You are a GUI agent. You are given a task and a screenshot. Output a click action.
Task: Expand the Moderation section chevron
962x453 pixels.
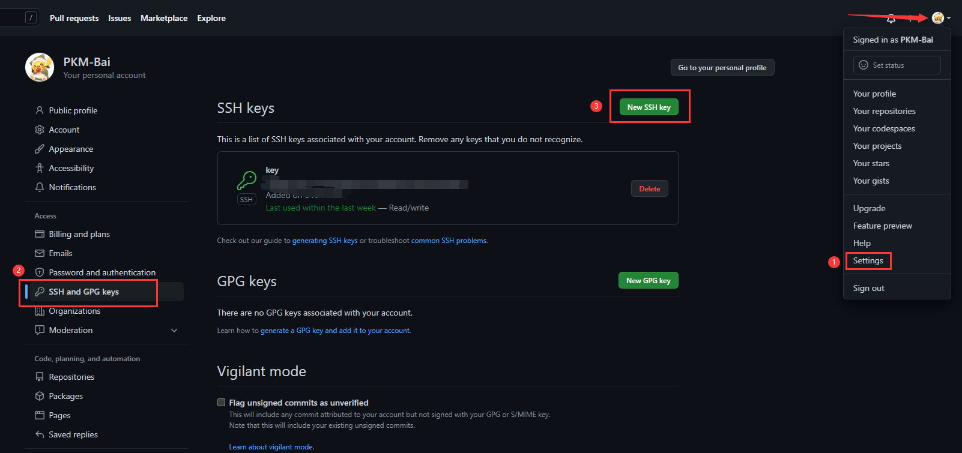tap(174, 330)
